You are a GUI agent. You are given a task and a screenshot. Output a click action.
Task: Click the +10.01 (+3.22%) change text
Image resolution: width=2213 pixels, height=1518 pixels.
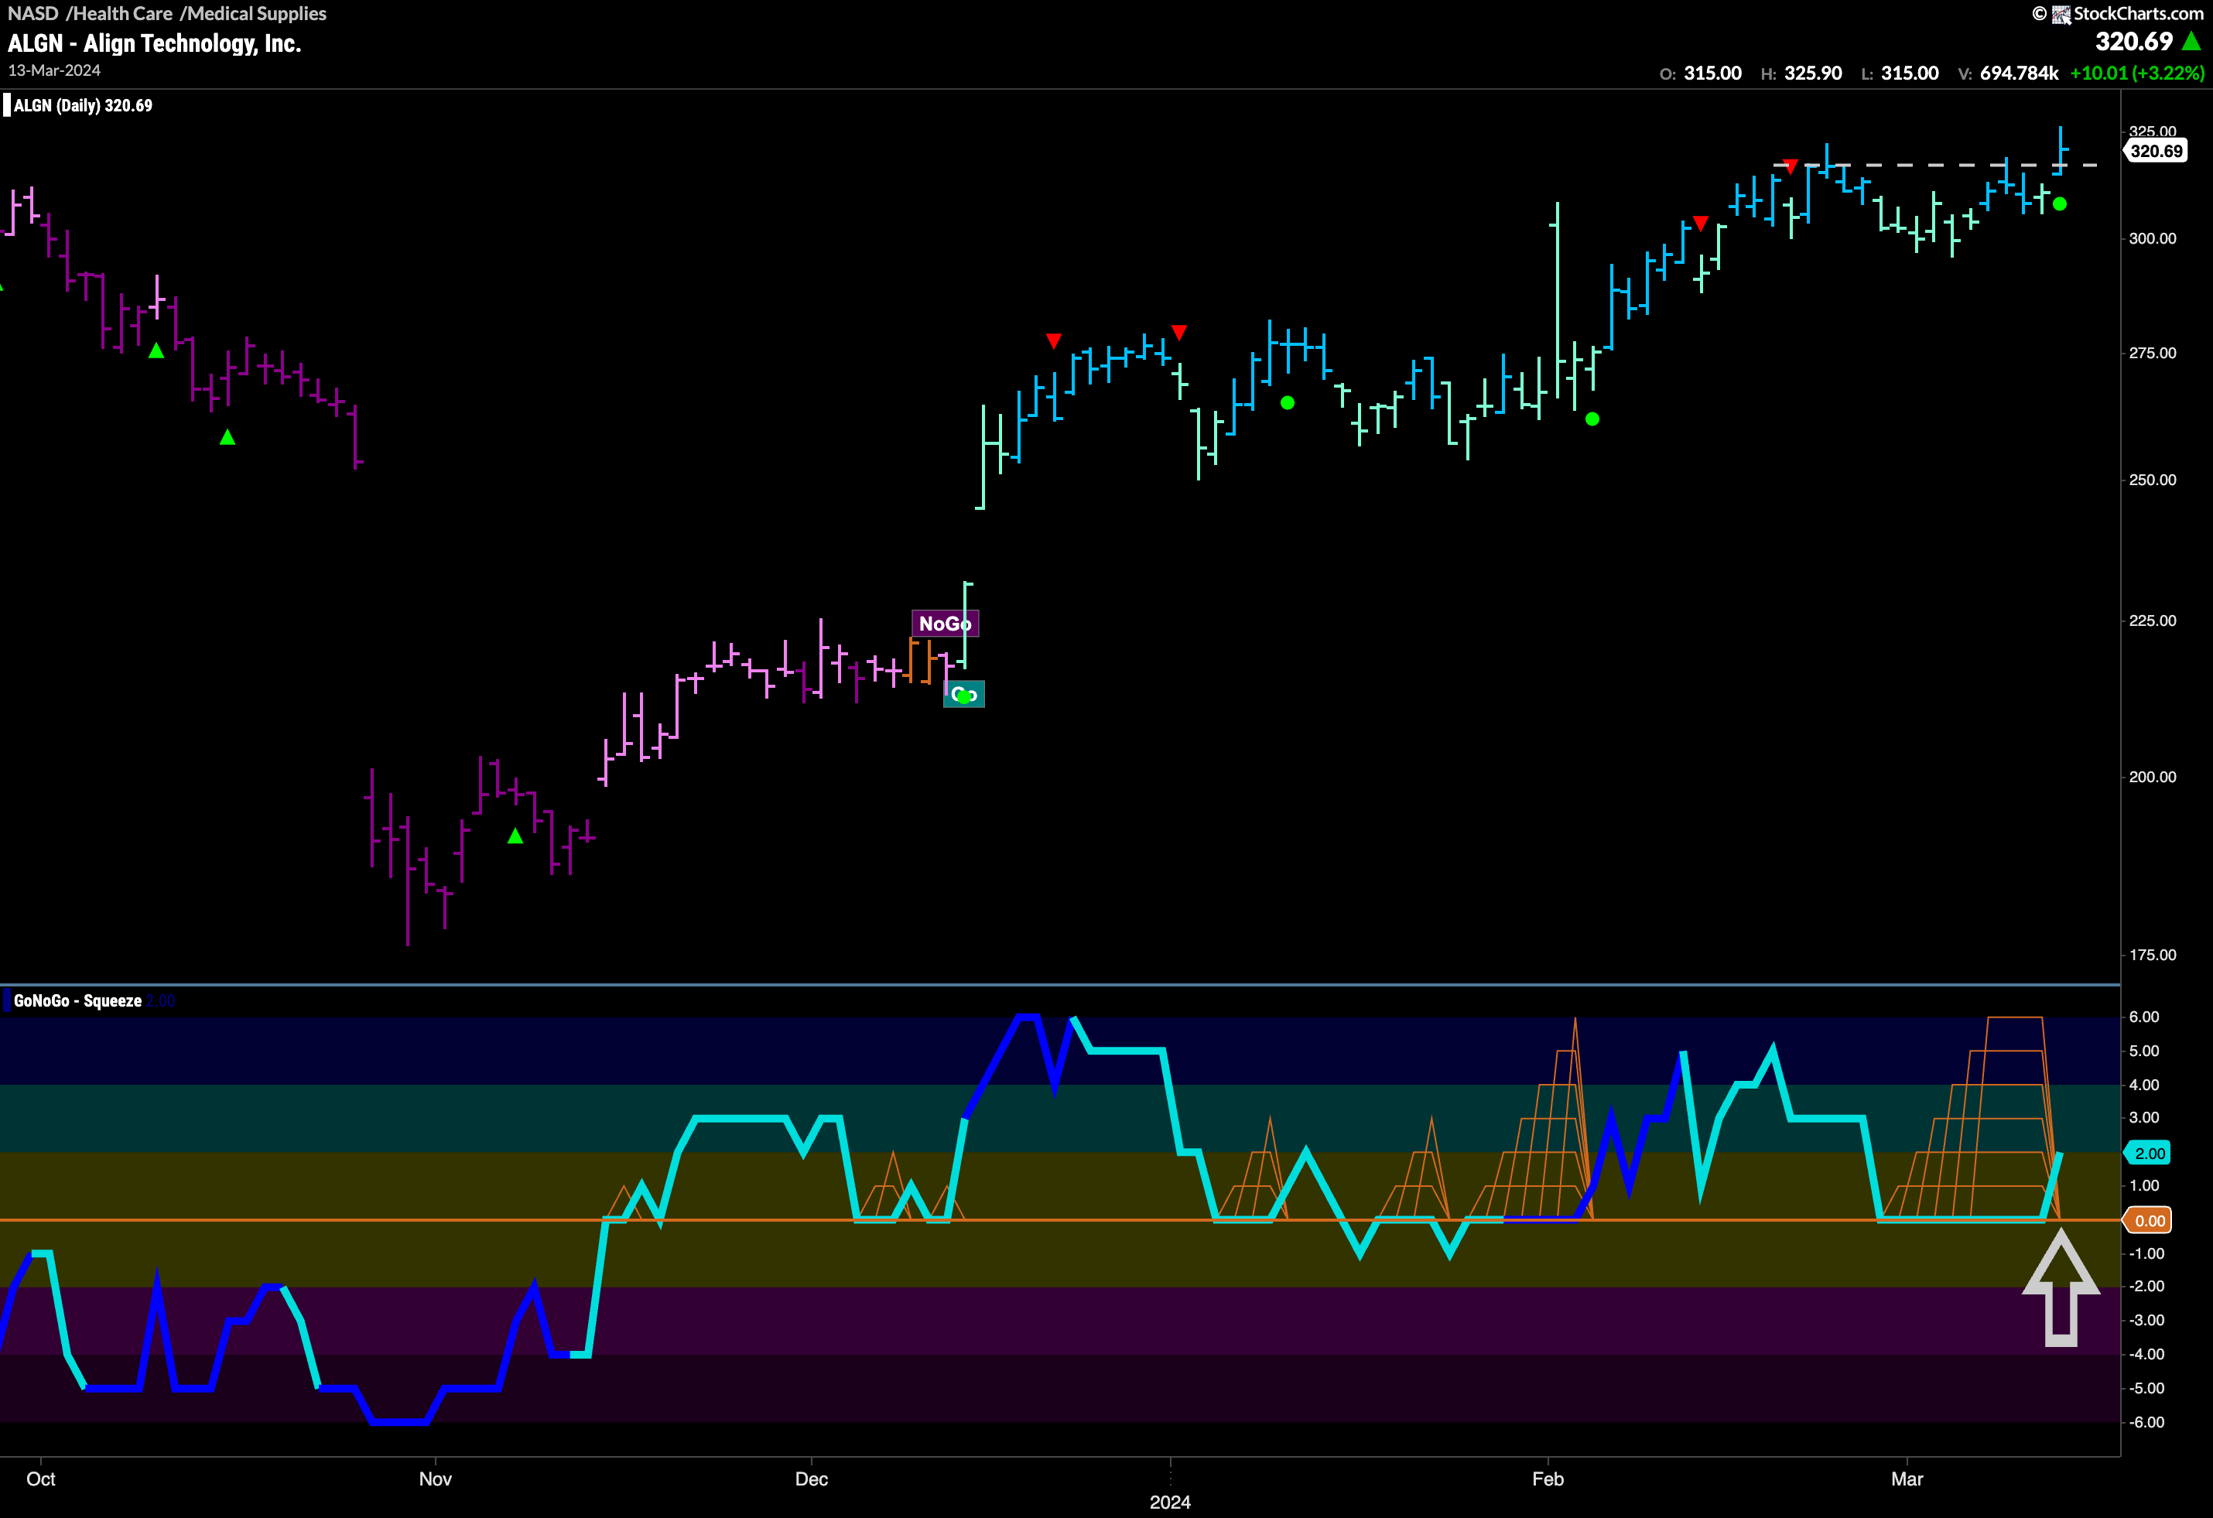[x=2137, y=74]
